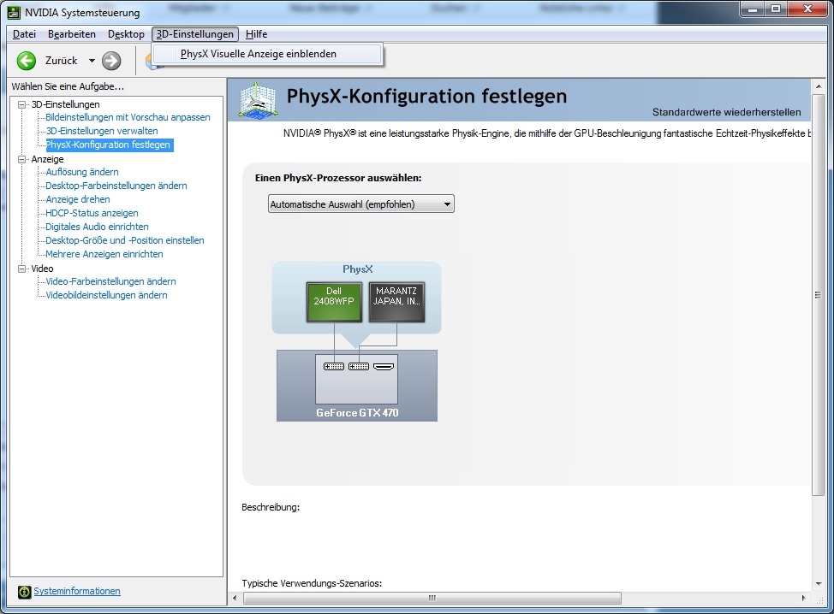Open Video-Farbeinstellungen ändern
Image resolution: width=834 pixels, height=614 pixels.
pyautogui.click(x=110, y=281)
